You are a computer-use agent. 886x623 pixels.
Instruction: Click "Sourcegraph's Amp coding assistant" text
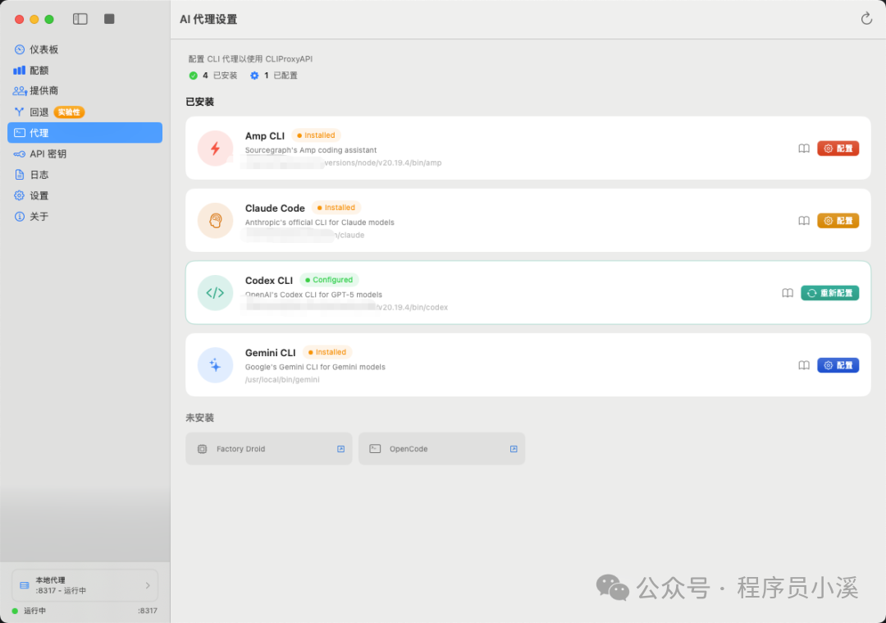click(311, 150)
